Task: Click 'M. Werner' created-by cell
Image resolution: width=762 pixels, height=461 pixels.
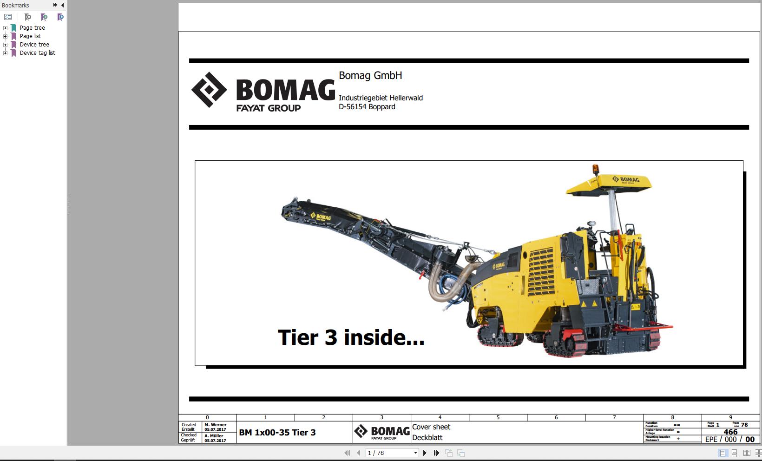Action: pos(216,425)
